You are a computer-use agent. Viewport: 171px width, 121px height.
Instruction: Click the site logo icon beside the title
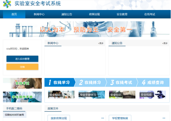[7, 4]
